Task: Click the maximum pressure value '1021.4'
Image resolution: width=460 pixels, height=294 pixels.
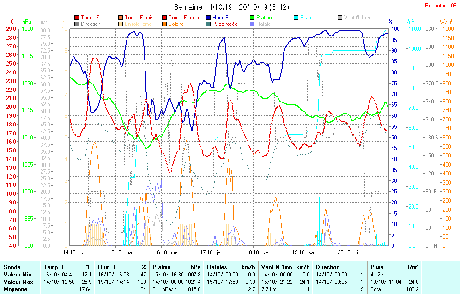Action: click(193, 282)
